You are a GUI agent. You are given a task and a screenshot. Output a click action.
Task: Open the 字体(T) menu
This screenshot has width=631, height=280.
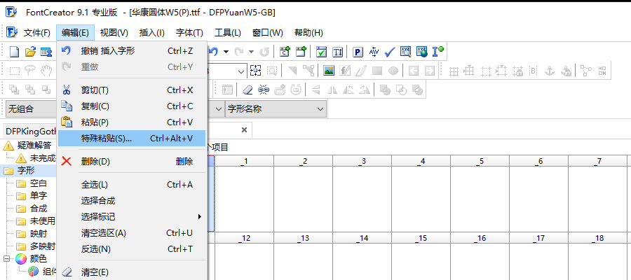[x=189, y=33]
